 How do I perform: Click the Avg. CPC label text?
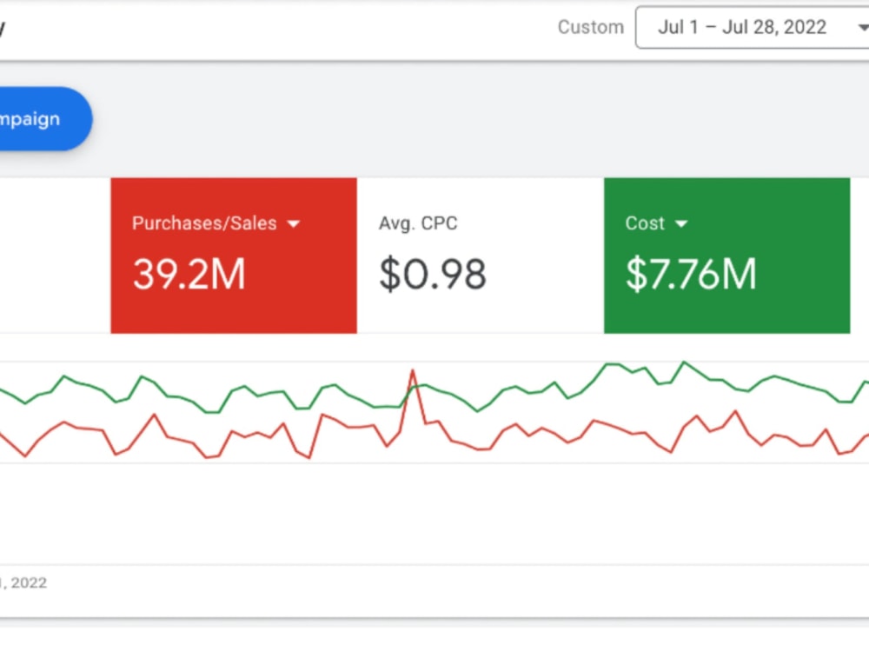click(419, 223)
